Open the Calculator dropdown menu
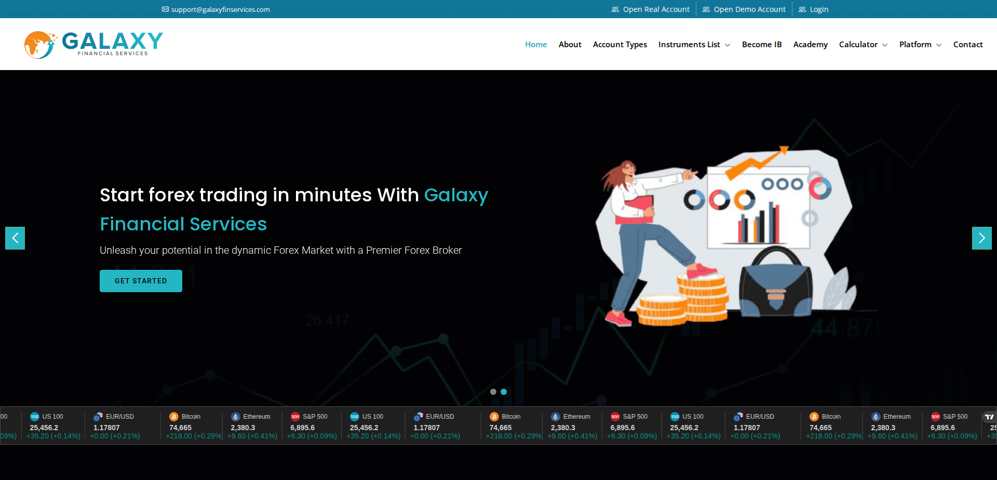997x480 pixels. [x=863, y=45]
